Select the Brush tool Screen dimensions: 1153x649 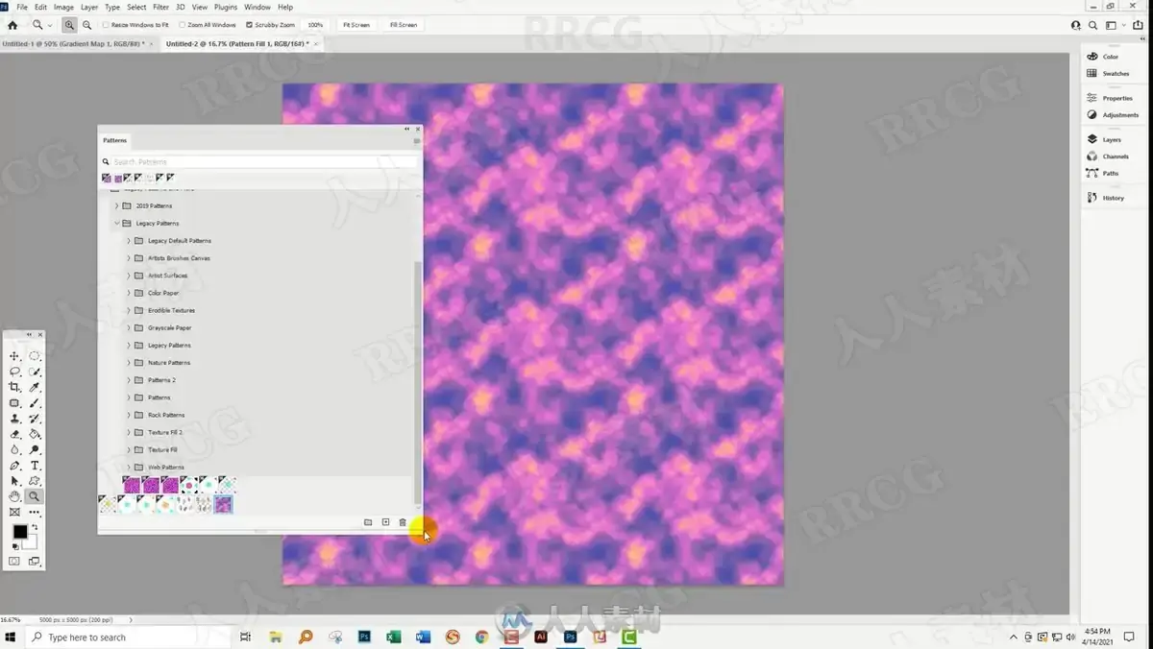[35, 403]
